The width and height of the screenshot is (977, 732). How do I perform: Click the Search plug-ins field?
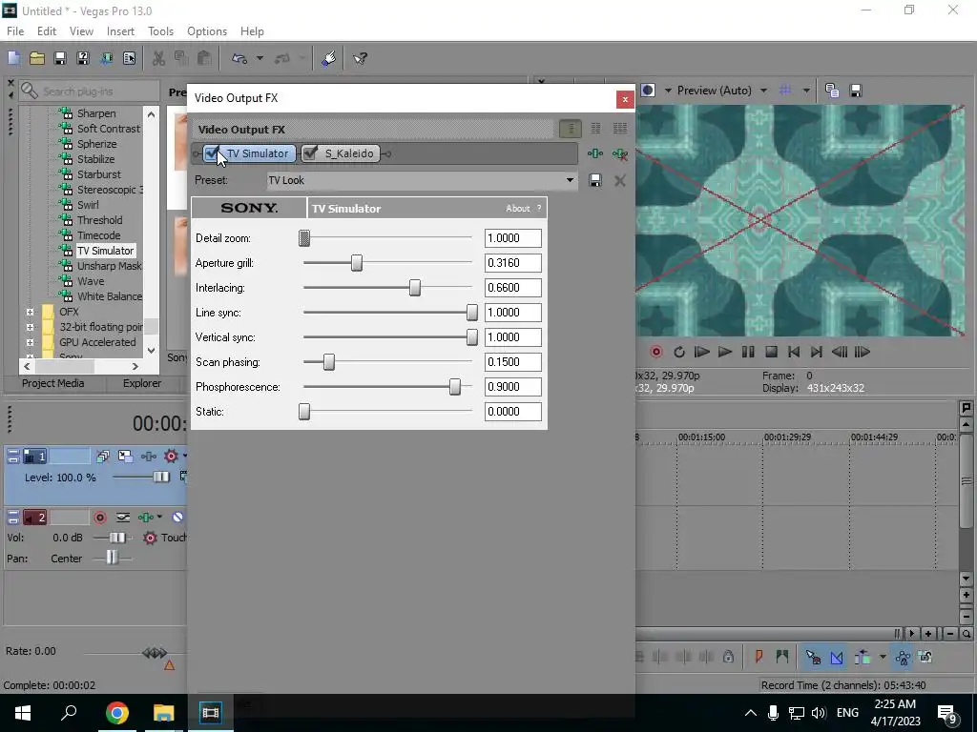tap(89, 91)
